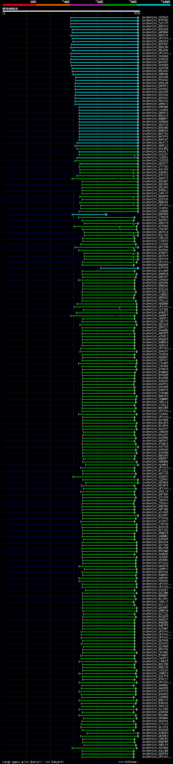
Task: Select UniRef100_A7PVV5 label
Action: tap(155, 268)
